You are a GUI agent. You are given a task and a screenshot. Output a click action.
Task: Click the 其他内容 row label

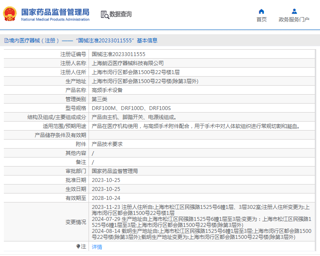(x=76, y=153)
